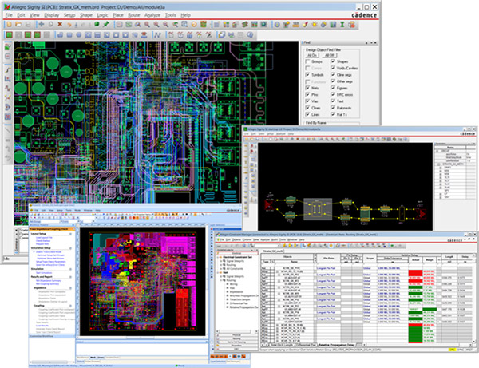Collapse Results and Report workflow section
This screenshot has width=479, height=368.
point(71,277)
